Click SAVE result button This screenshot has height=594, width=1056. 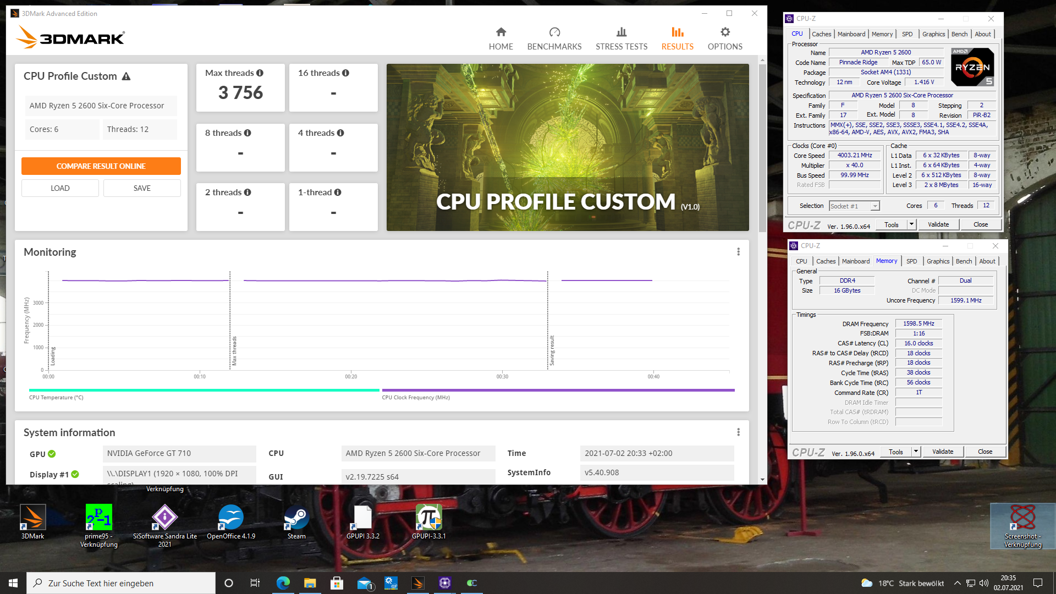(x=142, y=188)
